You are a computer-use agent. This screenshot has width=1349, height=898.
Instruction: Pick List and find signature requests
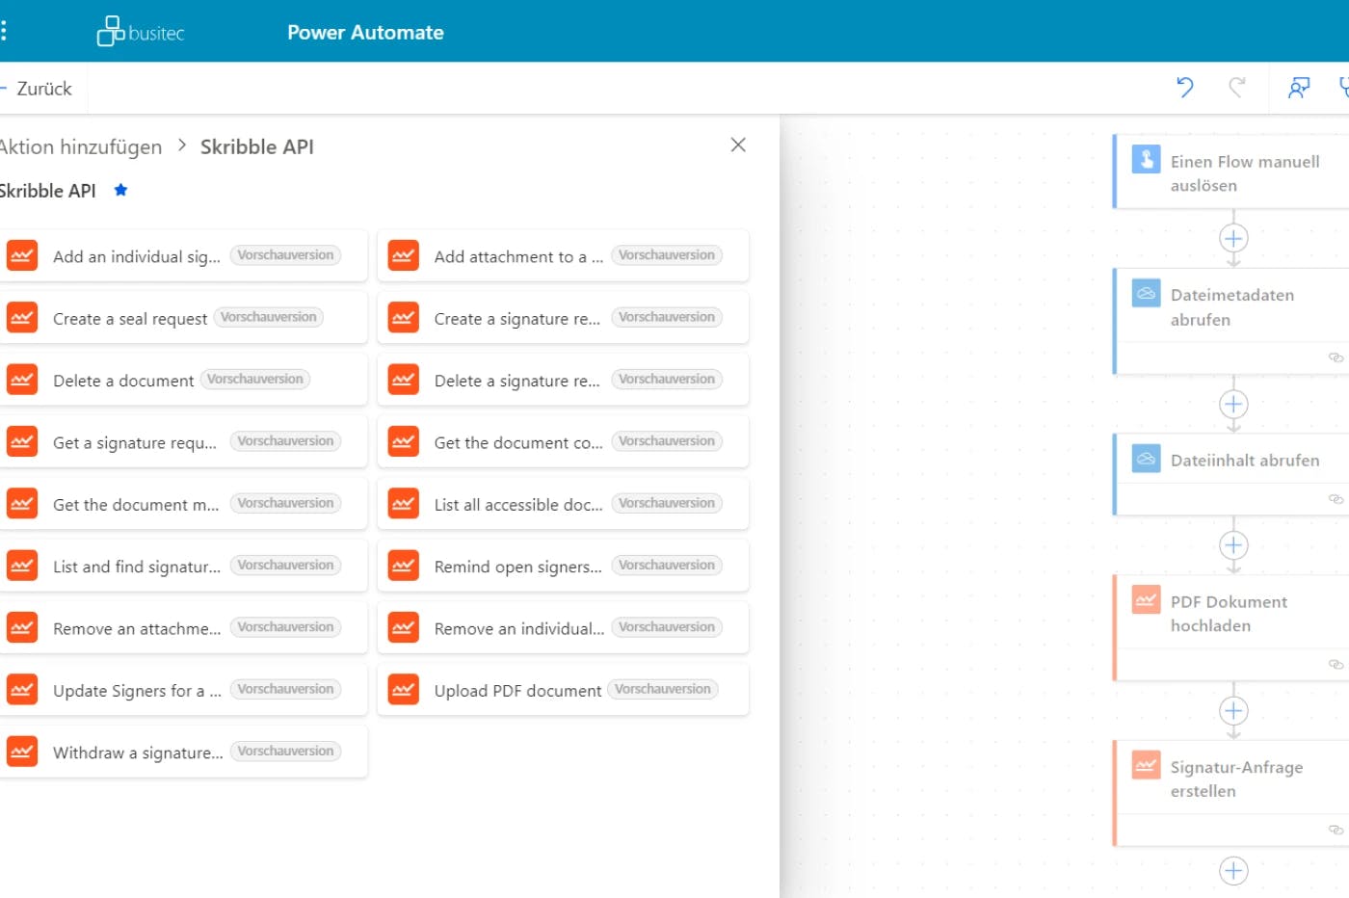[x=183, y=566]
